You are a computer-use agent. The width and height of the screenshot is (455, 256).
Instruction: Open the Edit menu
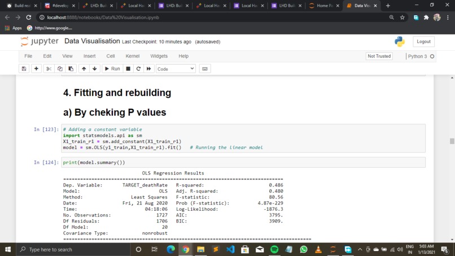(47, 56)
